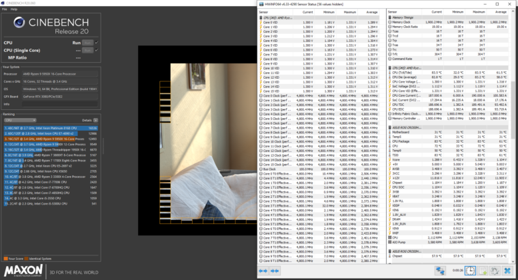Select the Intel Core i5-5300U ranking row
518x280 pixels.
[x=51, y=204]
